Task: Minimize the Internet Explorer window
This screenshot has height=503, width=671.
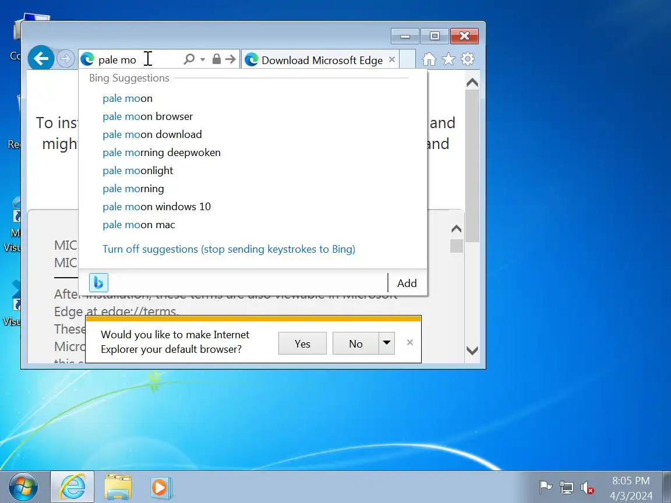Action: [x=405, y=36]
